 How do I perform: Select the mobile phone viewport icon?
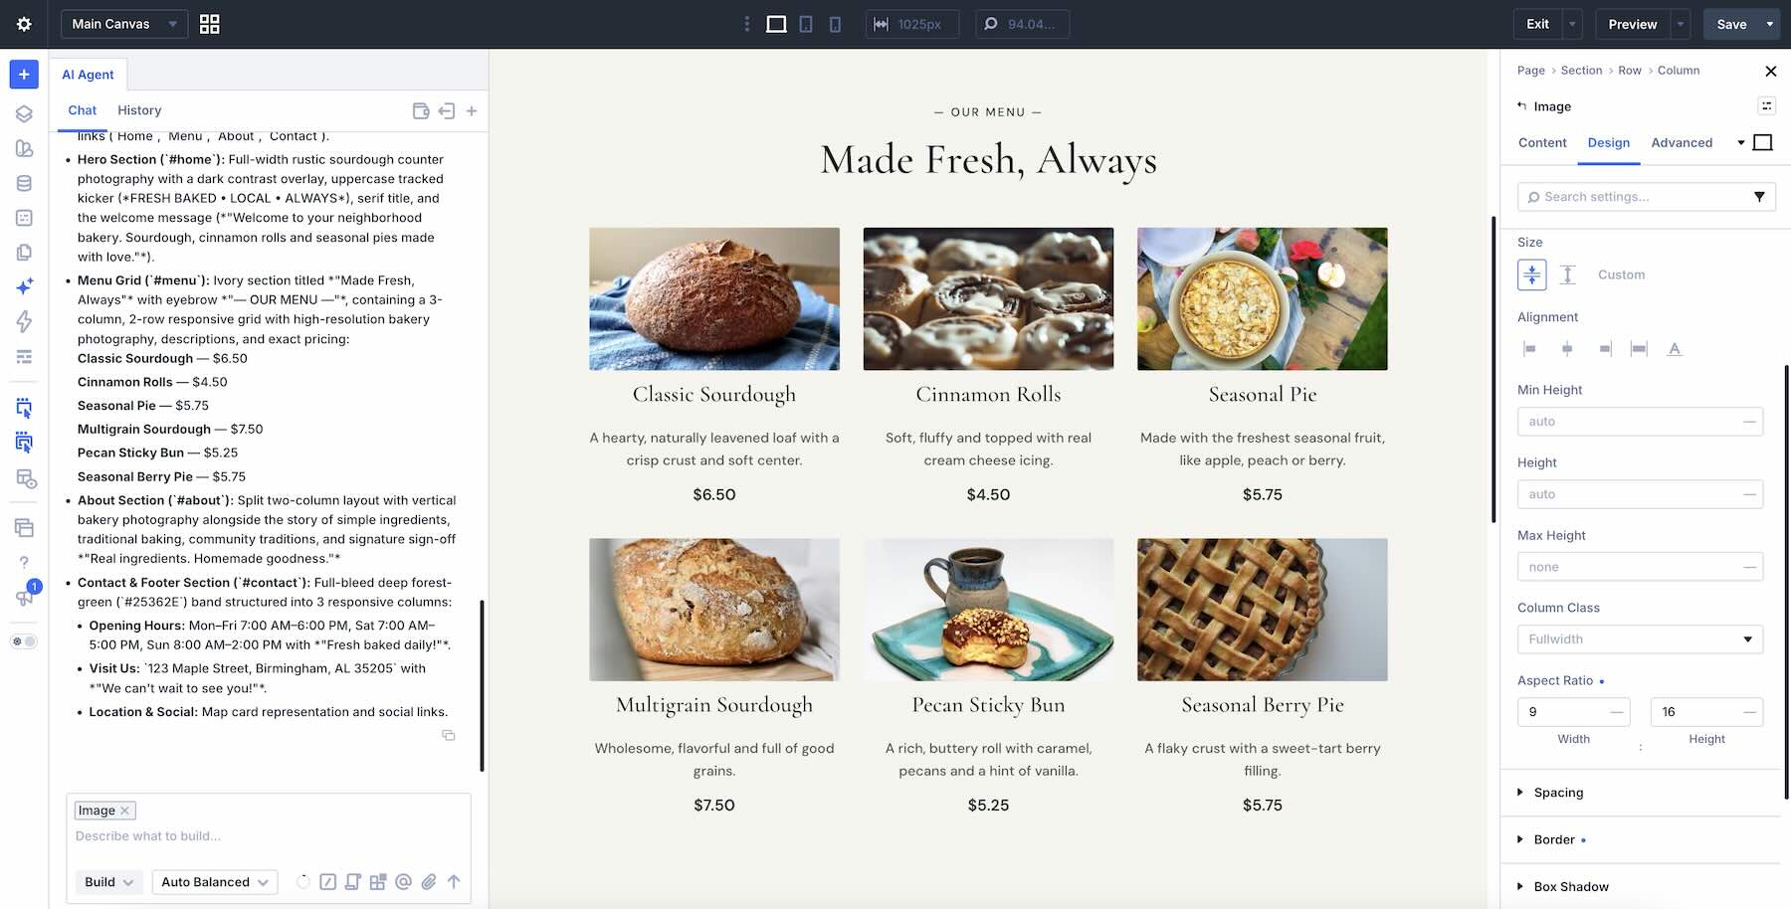pyautogui.click(x=835, y=24)
